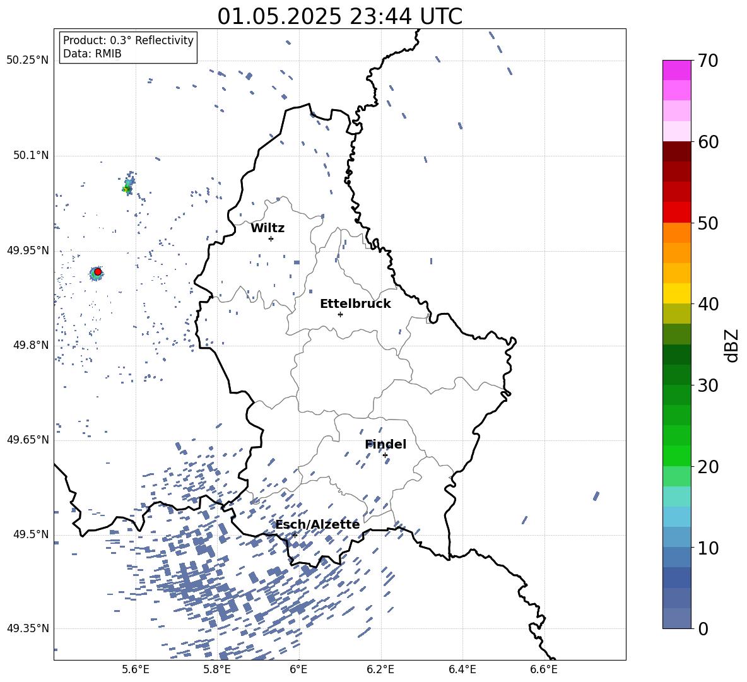Click the dBZ colorbar axis label

[x=732, y=345]
